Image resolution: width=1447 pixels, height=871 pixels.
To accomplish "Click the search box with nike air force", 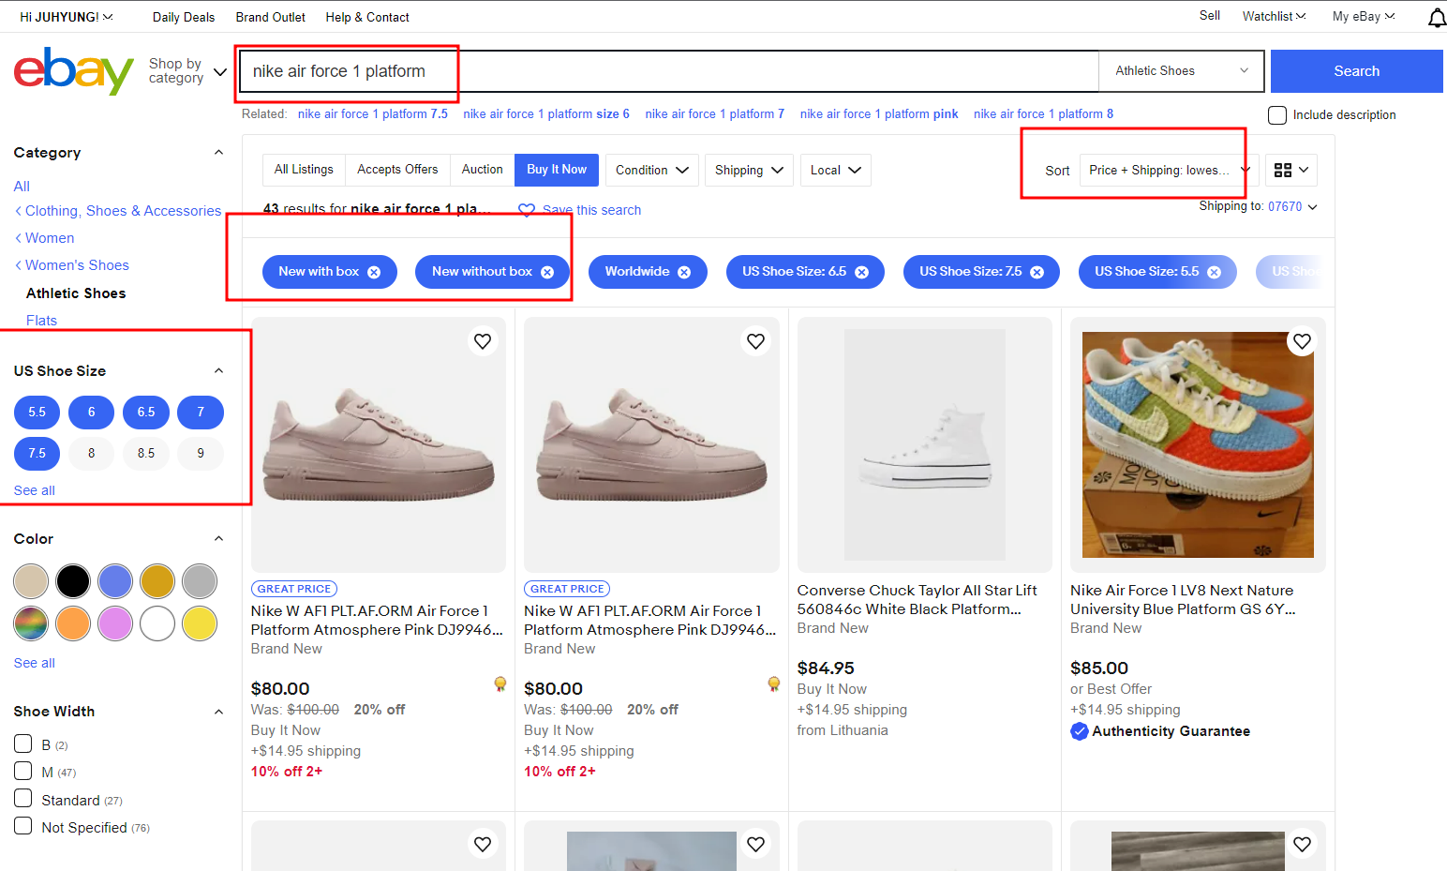I will (668, 71).
